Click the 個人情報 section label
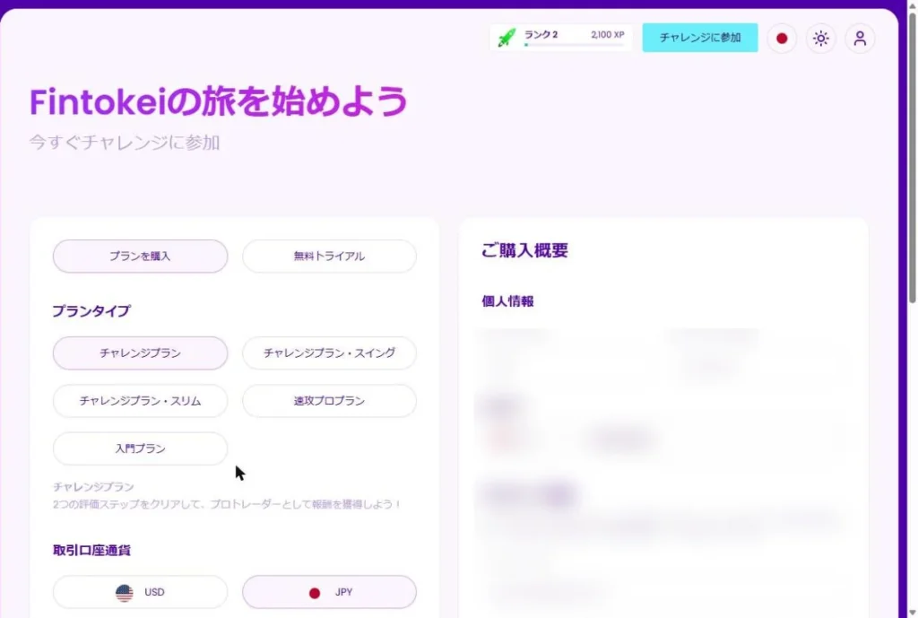918x618 pixels. [507, 301]
